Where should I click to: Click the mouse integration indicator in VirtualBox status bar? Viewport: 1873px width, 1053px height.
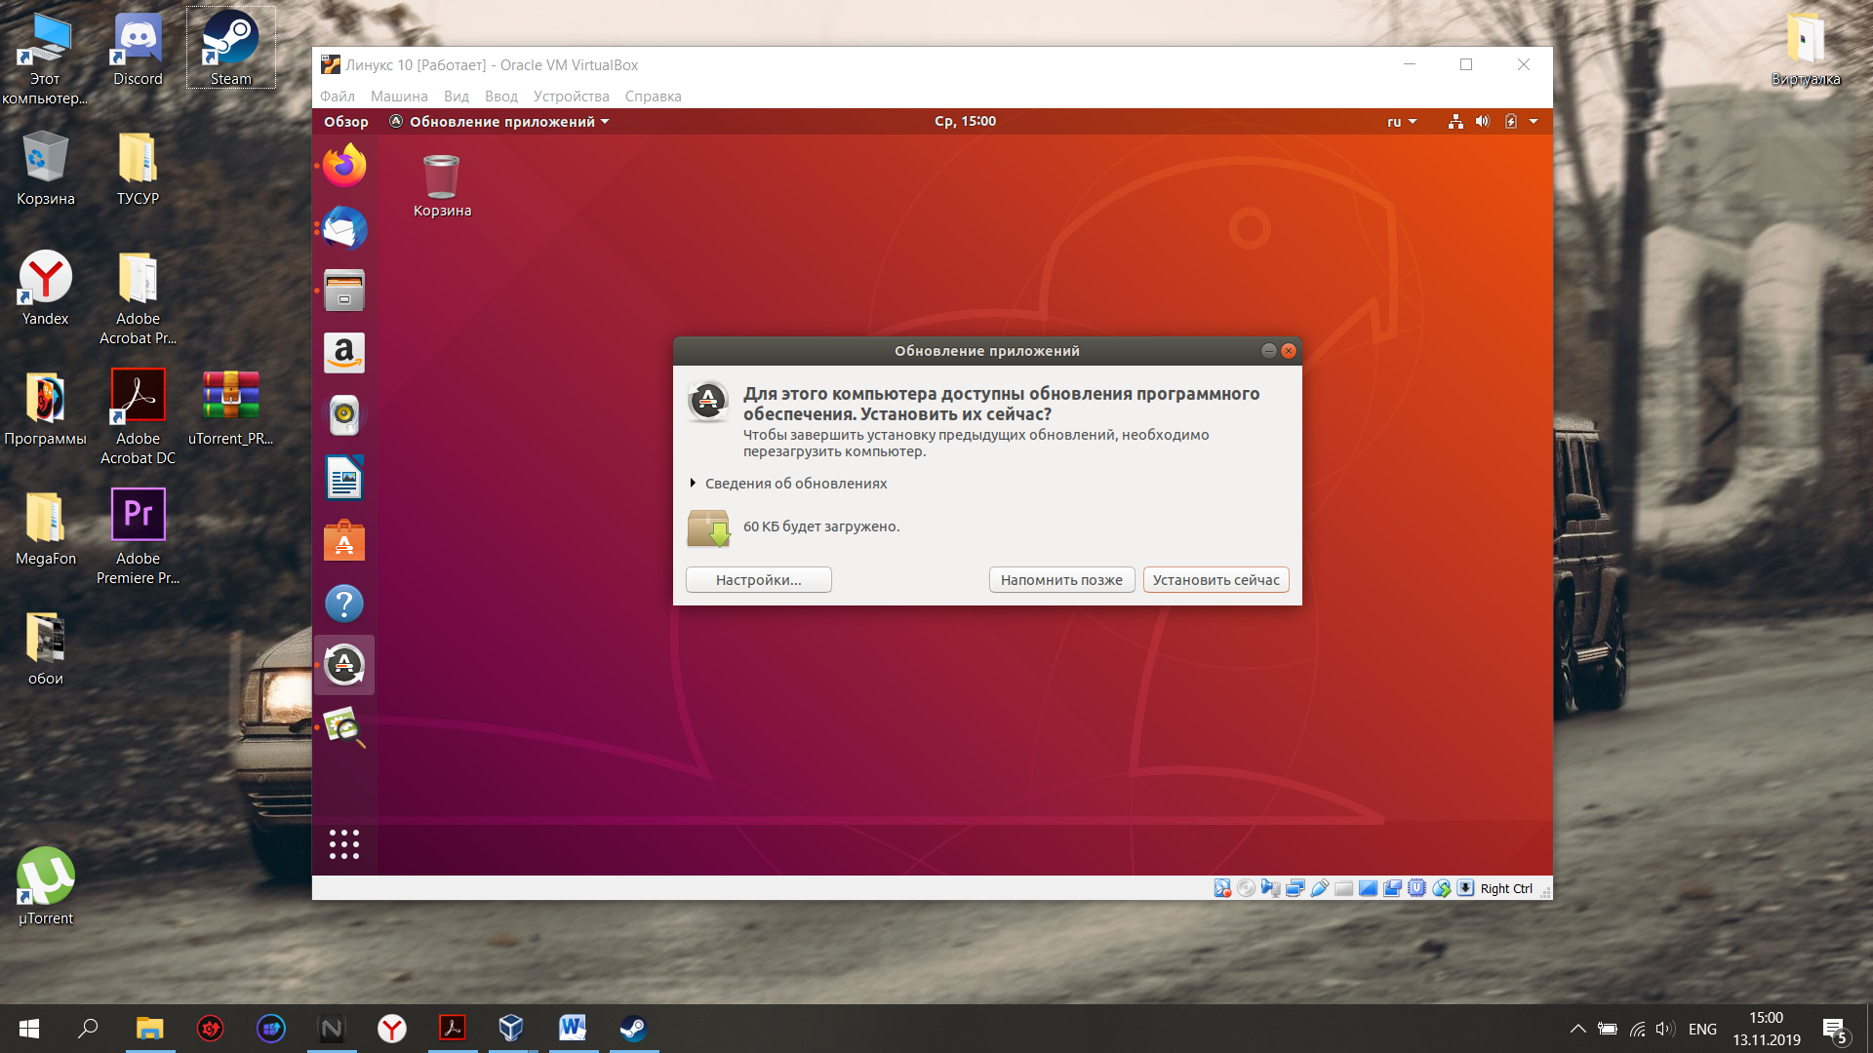[1442, 888]
